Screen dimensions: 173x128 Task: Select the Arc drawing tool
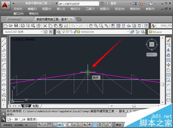(4, 65)
